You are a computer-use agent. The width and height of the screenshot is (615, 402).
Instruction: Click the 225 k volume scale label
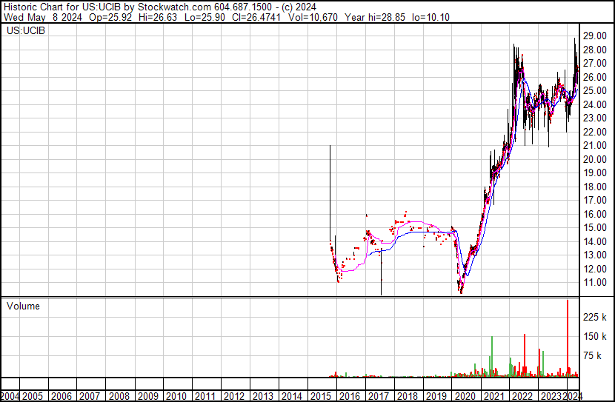[x=594, y=317]
